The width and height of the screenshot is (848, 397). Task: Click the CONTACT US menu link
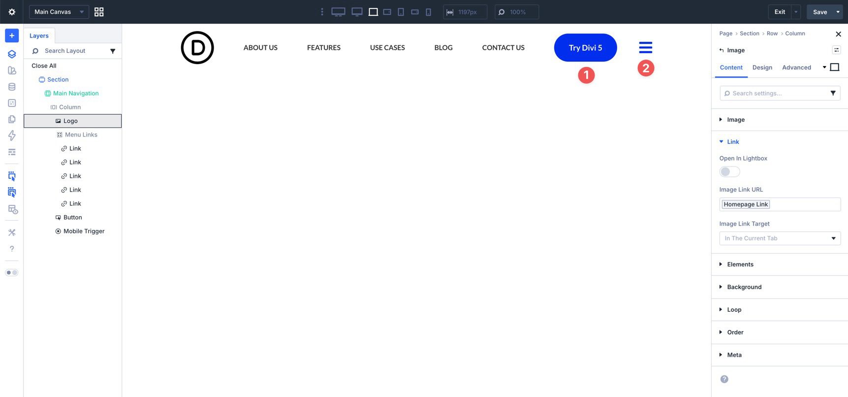(503, 48)
